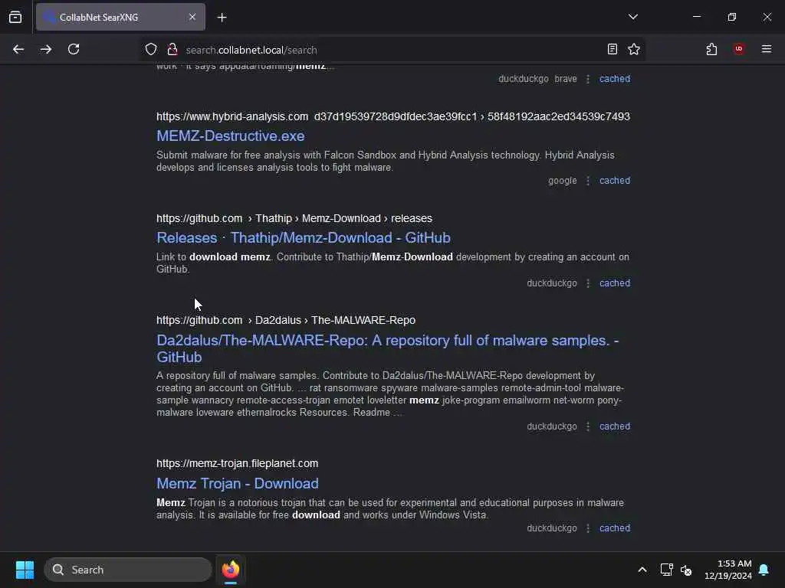This screenshot has width=785, height=588.
Task: Select the CollabNet SearXNG tab
Action: click(120, 17)
